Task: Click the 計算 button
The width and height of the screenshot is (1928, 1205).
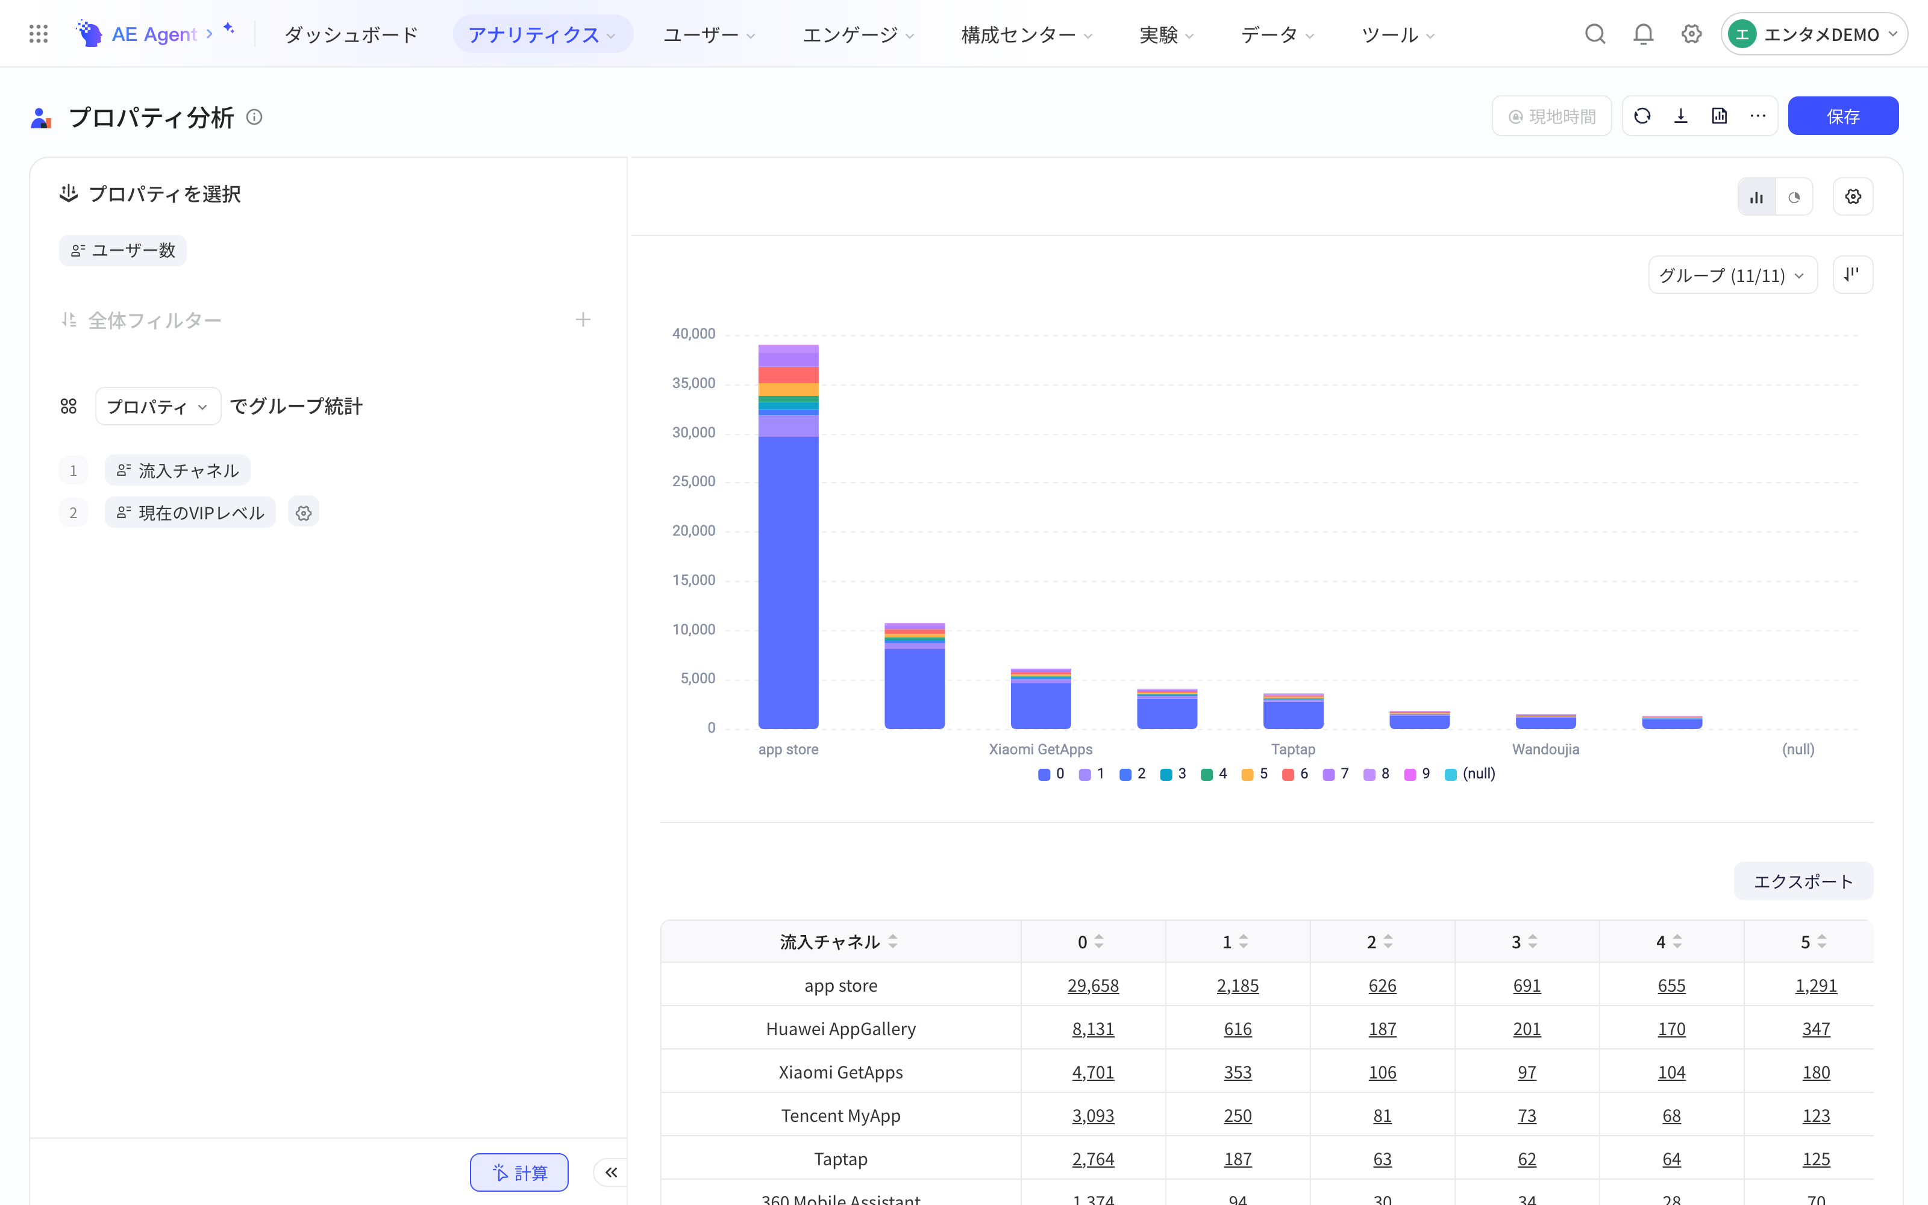Action: [x=519, y=1172]
